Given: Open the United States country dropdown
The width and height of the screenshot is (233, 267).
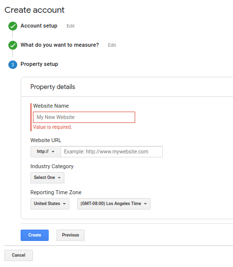Looking at the screenshot, I should (x=50, y=204).
